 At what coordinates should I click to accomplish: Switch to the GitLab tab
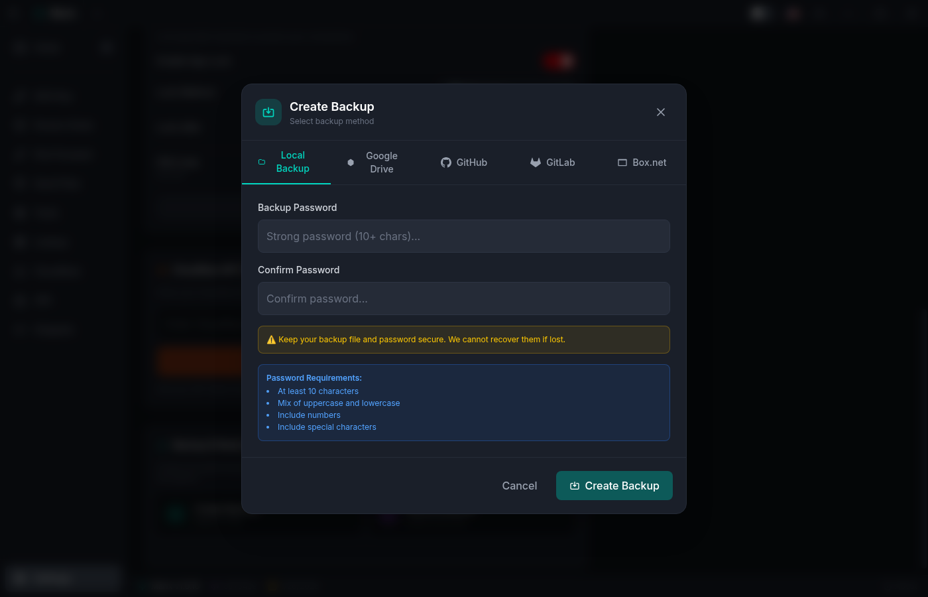pos(553,162)
